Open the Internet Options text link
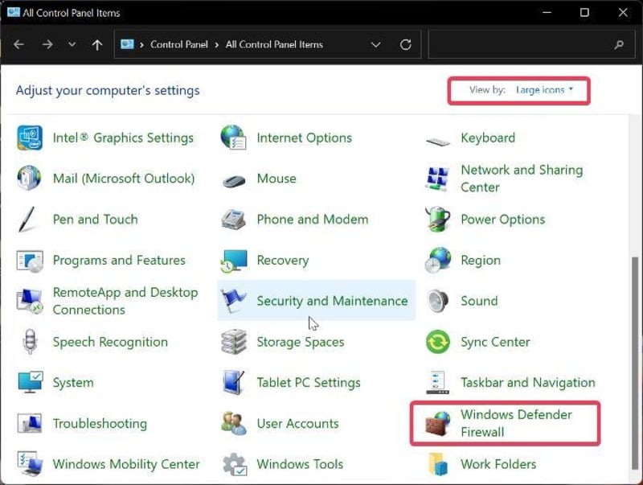This screenshot has height=485, width=643. click(x=305, y=138)
